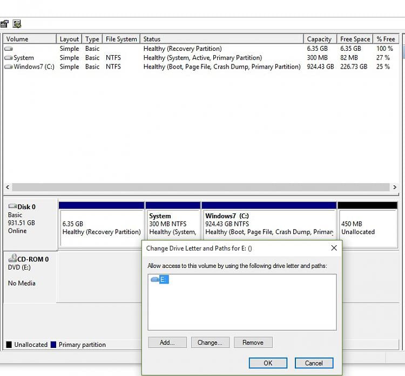Click the 'Online' status under Disk 0
Screen dimensions: 405x376
(17, 231)
